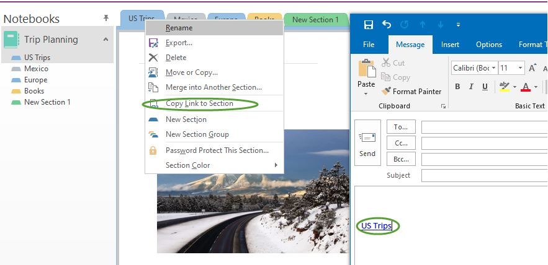Screen dimensions: 548x265
Task: Choose Move or Copy... menu entry
Action: (x=214, y=72)
